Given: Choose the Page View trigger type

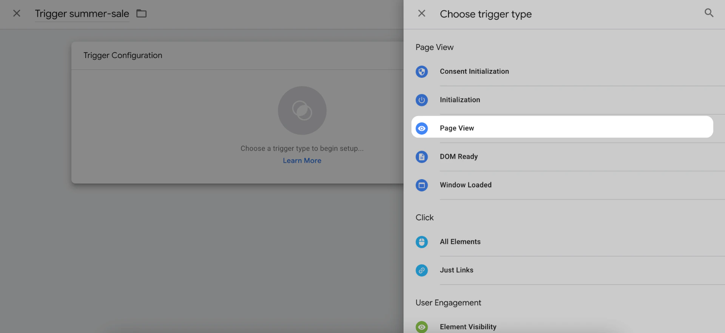Looking at the screenshot, I should click(562, 127).
